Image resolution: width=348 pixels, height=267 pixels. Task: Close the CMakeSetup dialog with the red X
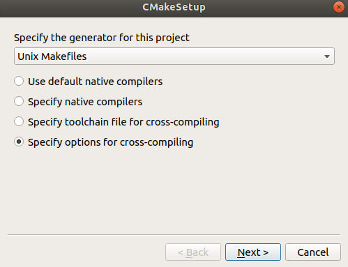tap(339, 7)
